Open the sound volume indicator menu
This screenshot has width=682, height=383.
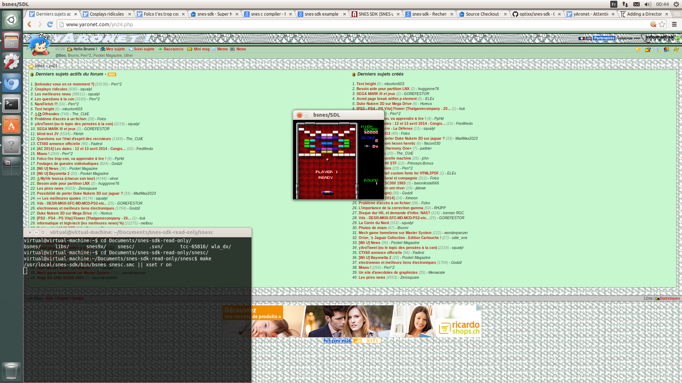pyautogui.click(x=648, y=4)
